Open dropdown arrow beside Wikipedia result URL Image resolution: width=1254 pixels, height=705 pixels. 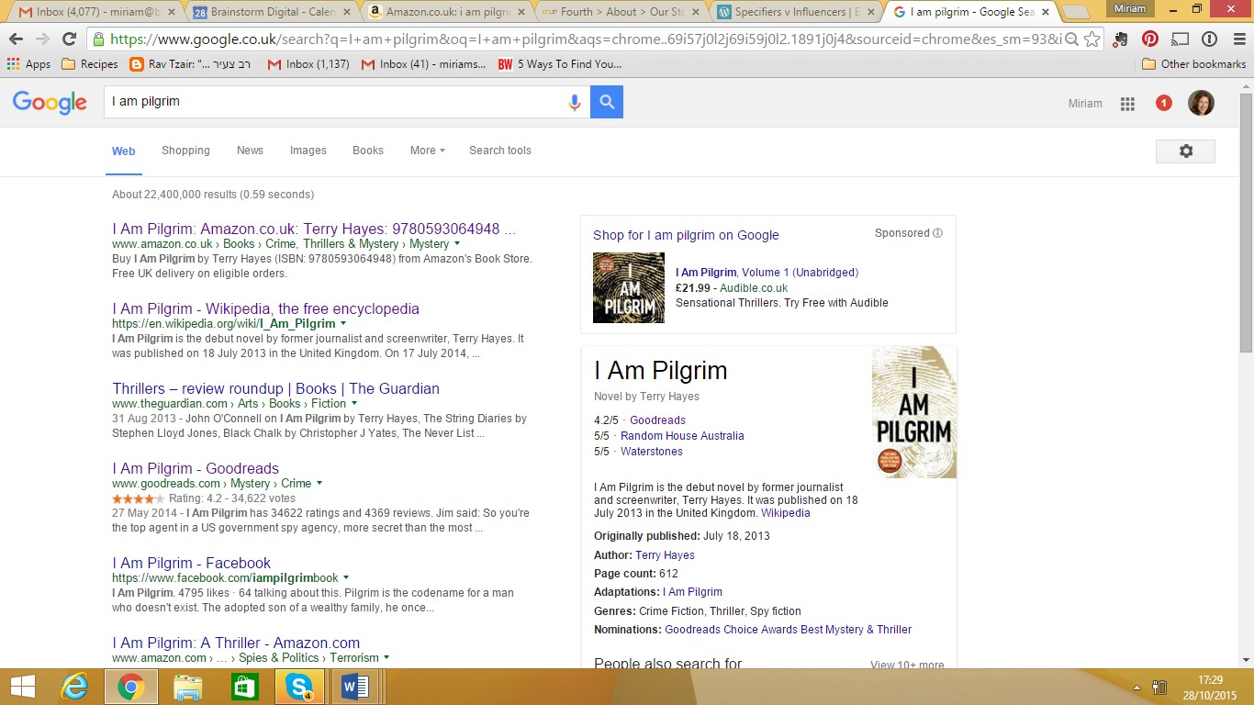pyautogui.click(x=343, y=324)
